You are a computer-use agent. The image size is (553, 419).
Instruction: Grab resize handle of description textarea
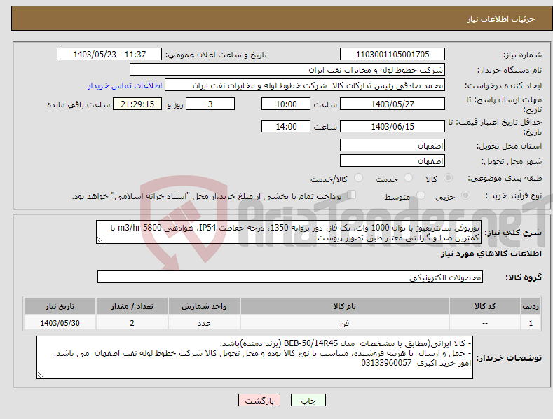(x=100, y=240)
